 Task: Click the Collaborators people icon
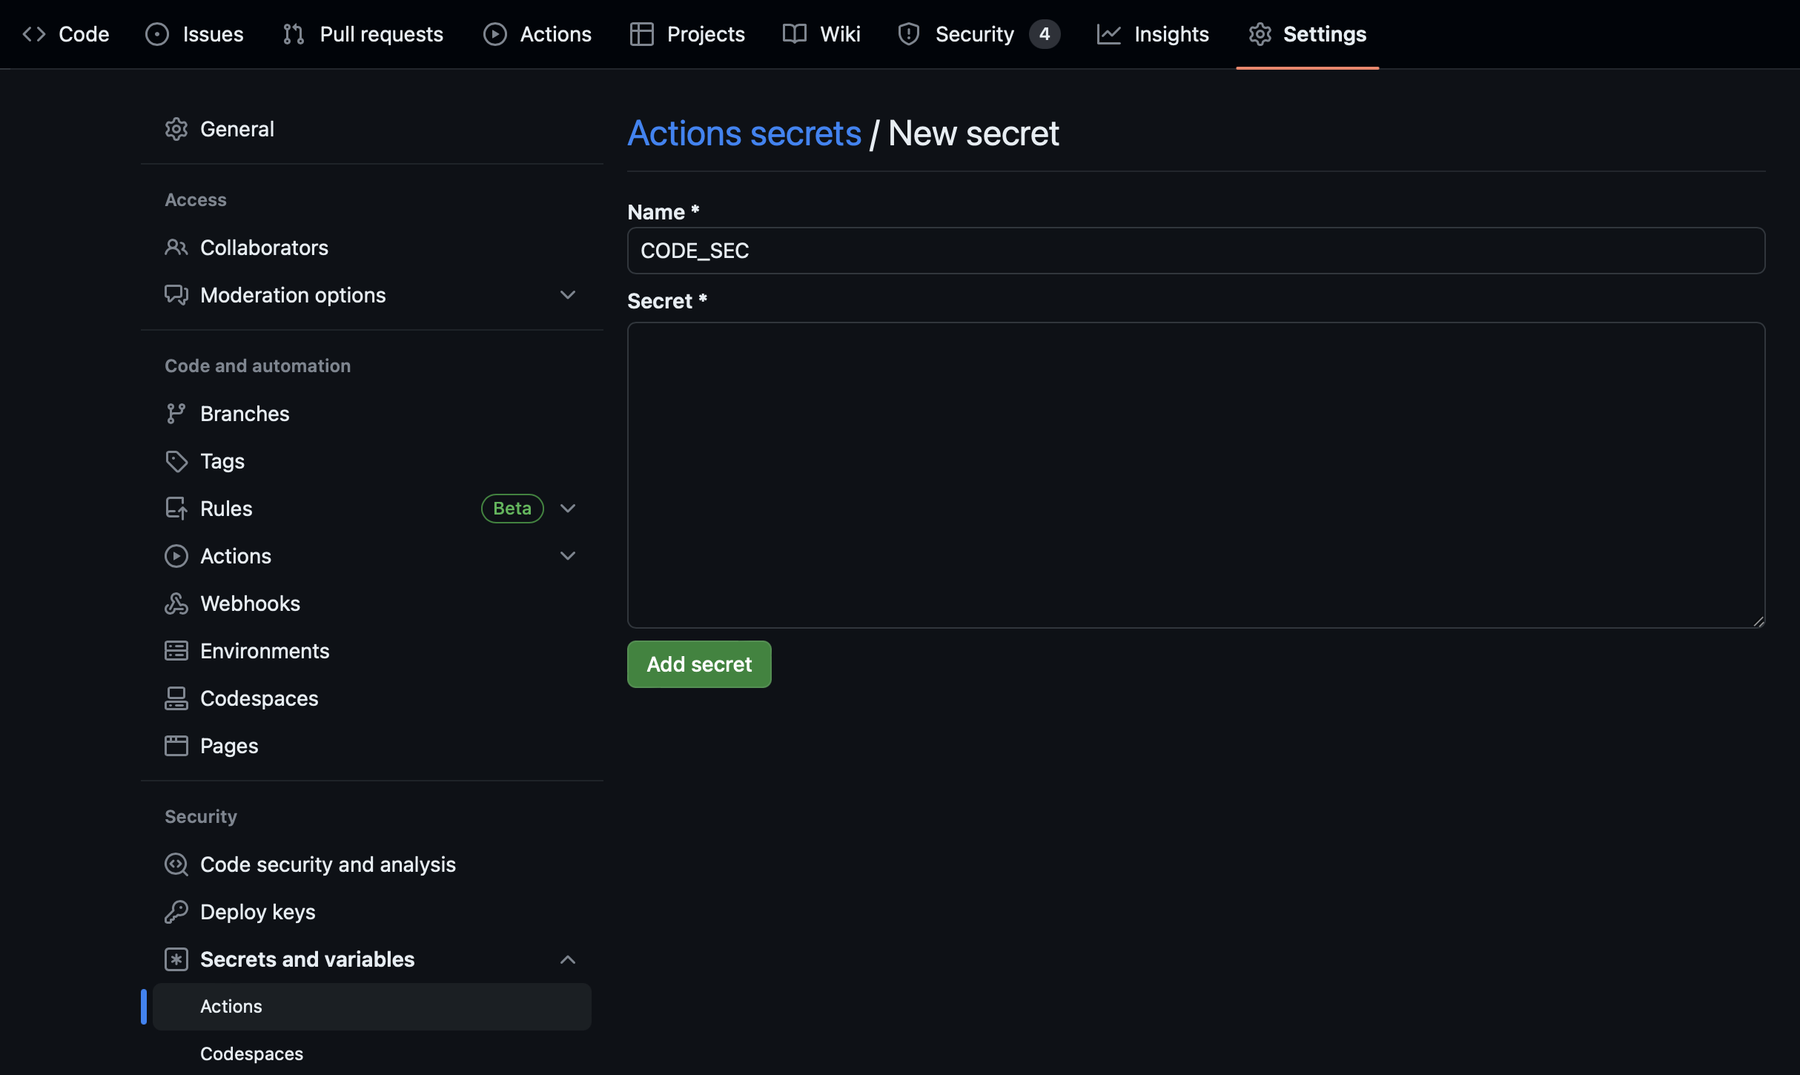point(176,248)
